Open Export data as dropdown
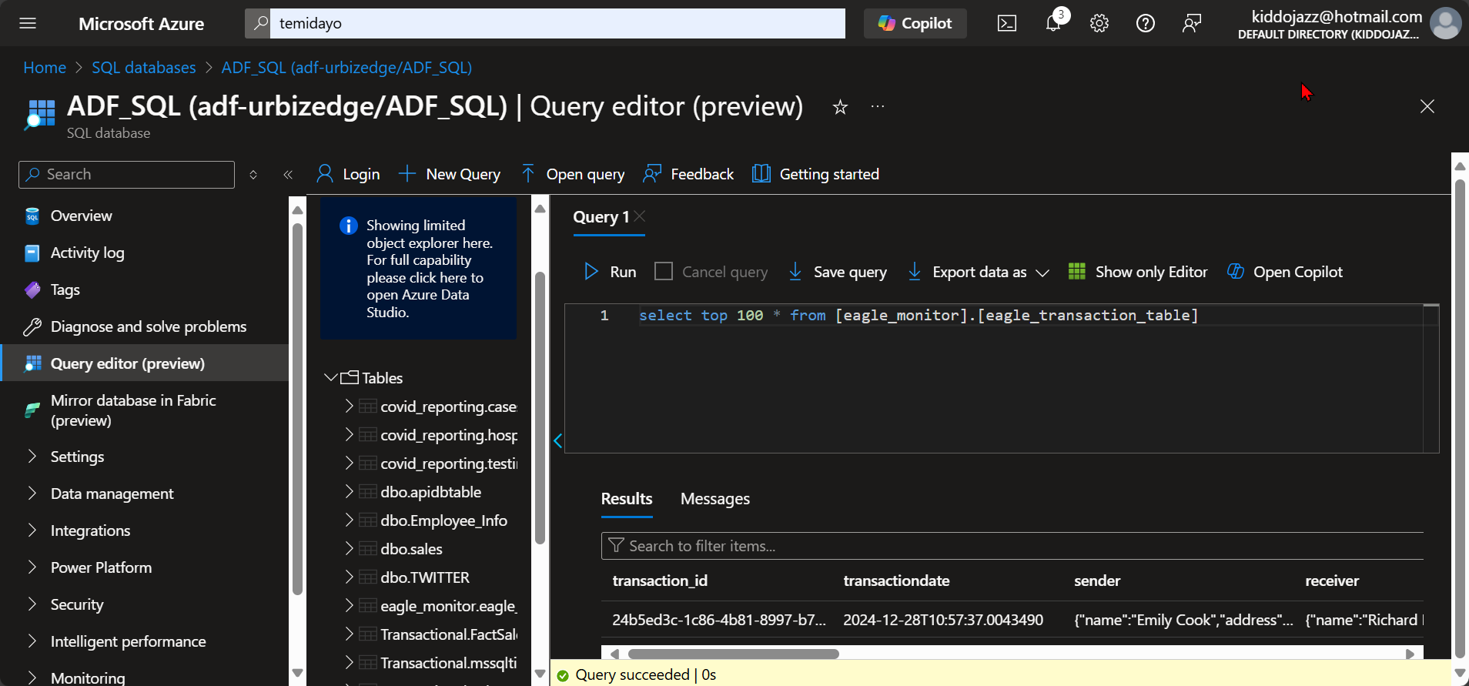1469x686 pixels. (978, 272)
